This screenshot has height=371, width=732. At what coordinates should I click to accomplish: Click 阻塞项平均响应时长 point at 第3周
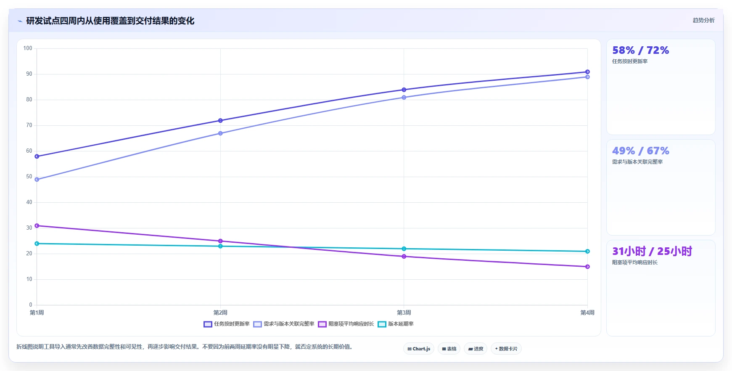coord(404,257)
